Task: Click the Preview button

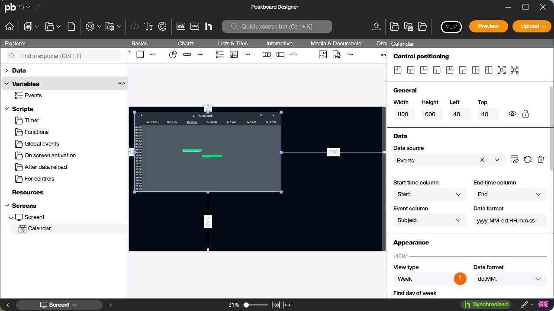Action: (489, 26)
